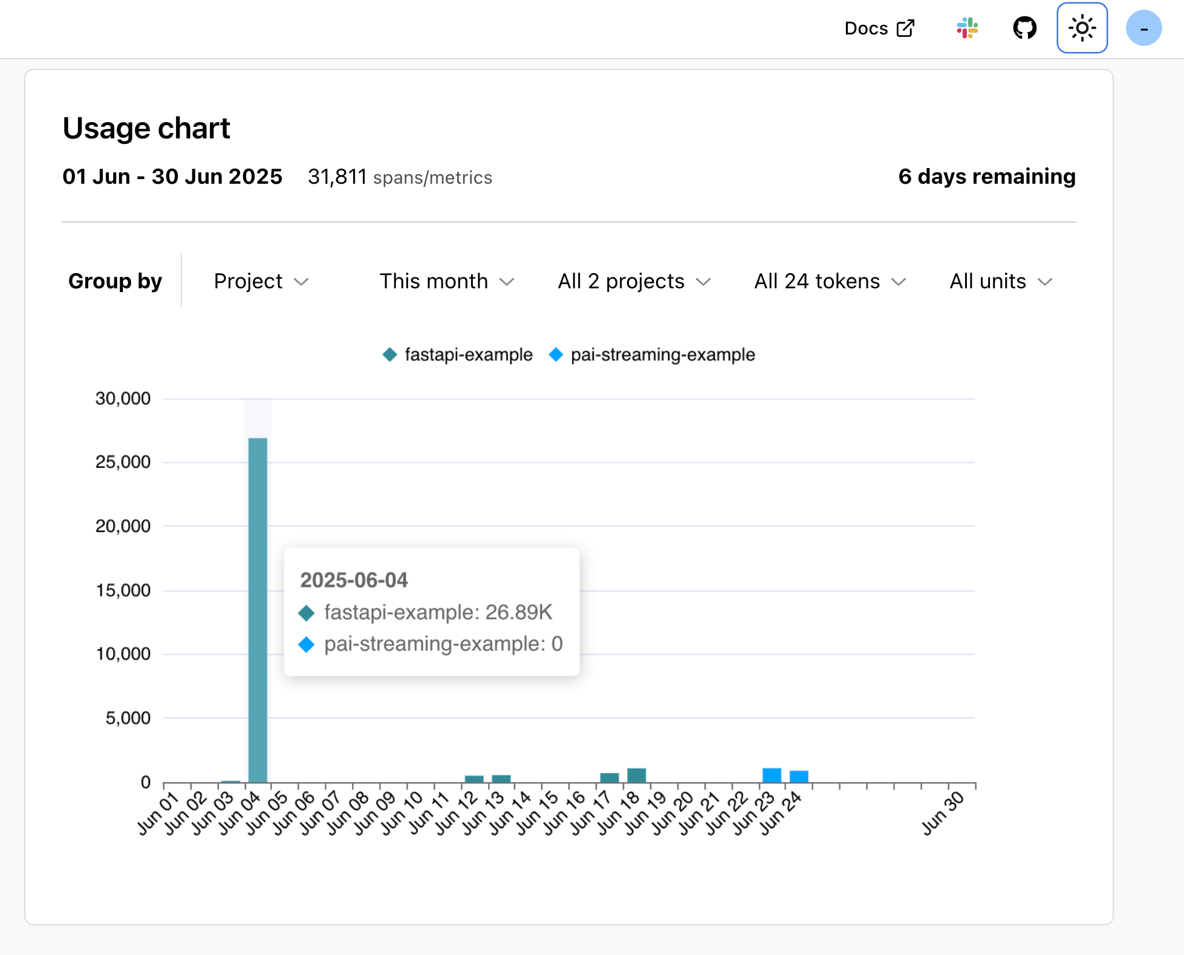Image resolution: width=1184 pixels, height=955 pixels.
Task: Toggle light/dark theme sun icon
Action: pyautogui.click(x=1082, y=28)
